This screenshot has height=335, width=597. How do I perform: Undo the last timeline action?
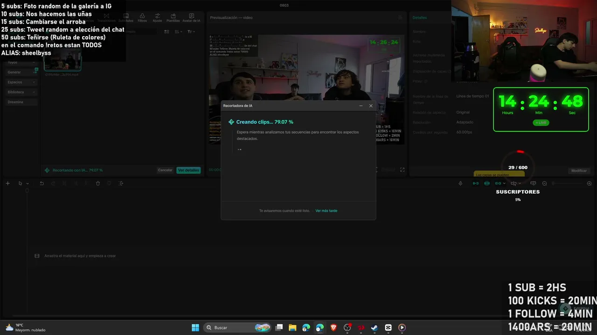click(42, 183)
